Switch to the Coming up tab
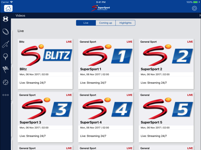 pos(106,23)
